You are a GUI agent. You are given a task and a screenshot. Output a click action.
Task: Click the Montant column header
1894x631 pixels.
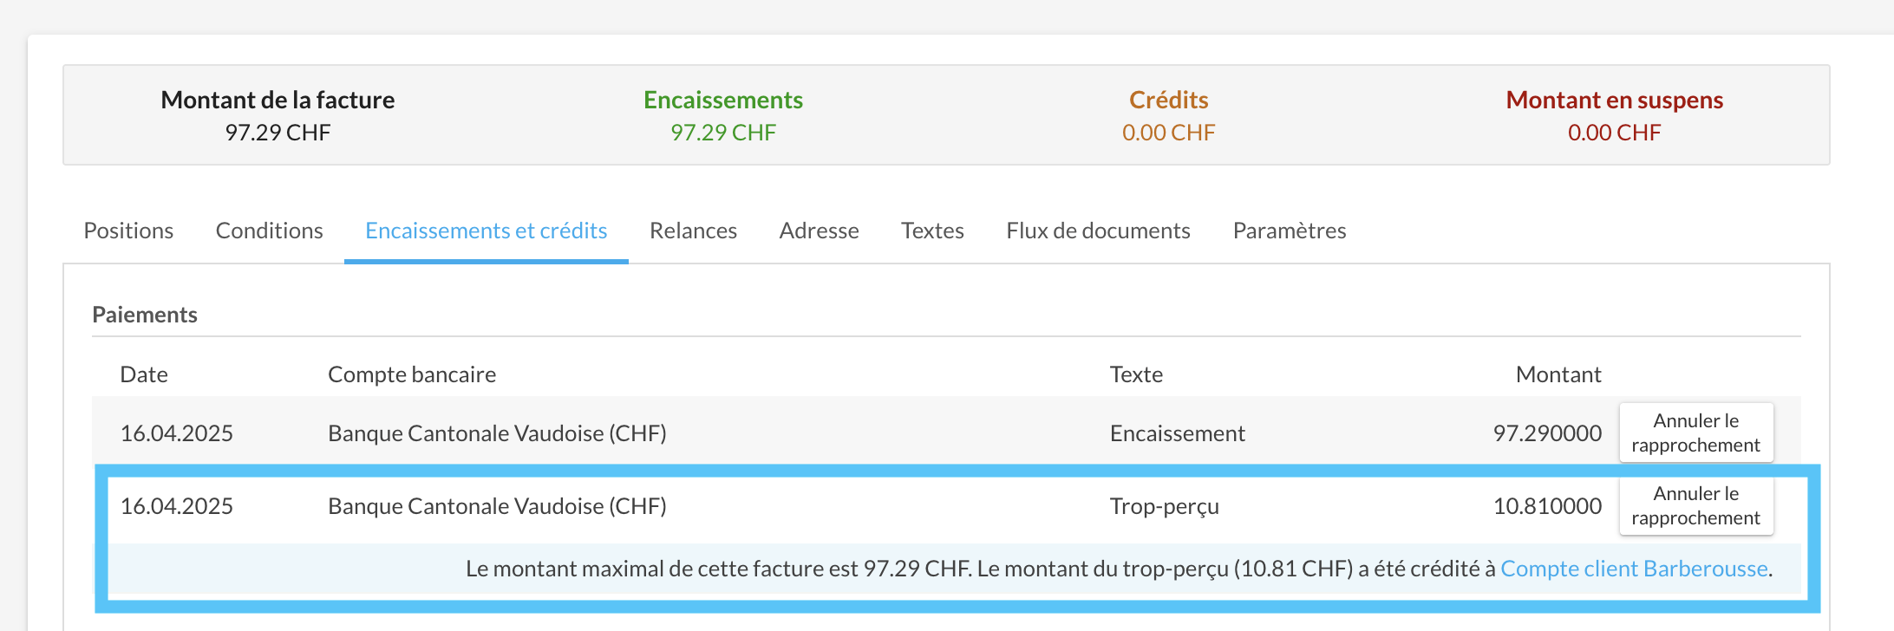[x=1558, y=374]
